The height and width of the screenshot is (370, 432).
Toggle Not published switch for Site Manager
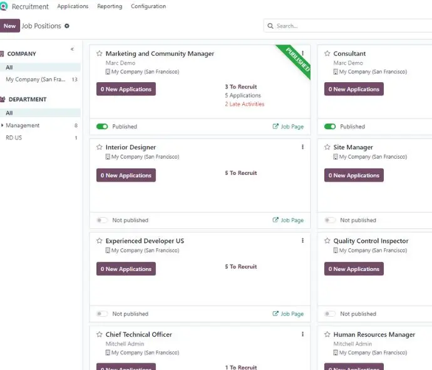(x=330, y=220)
